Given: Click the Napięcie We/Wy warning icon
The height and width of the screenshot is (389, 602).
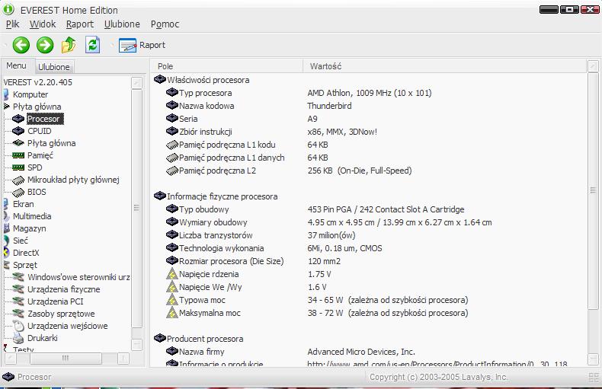Looking at the screenshot, I should 172,287.
